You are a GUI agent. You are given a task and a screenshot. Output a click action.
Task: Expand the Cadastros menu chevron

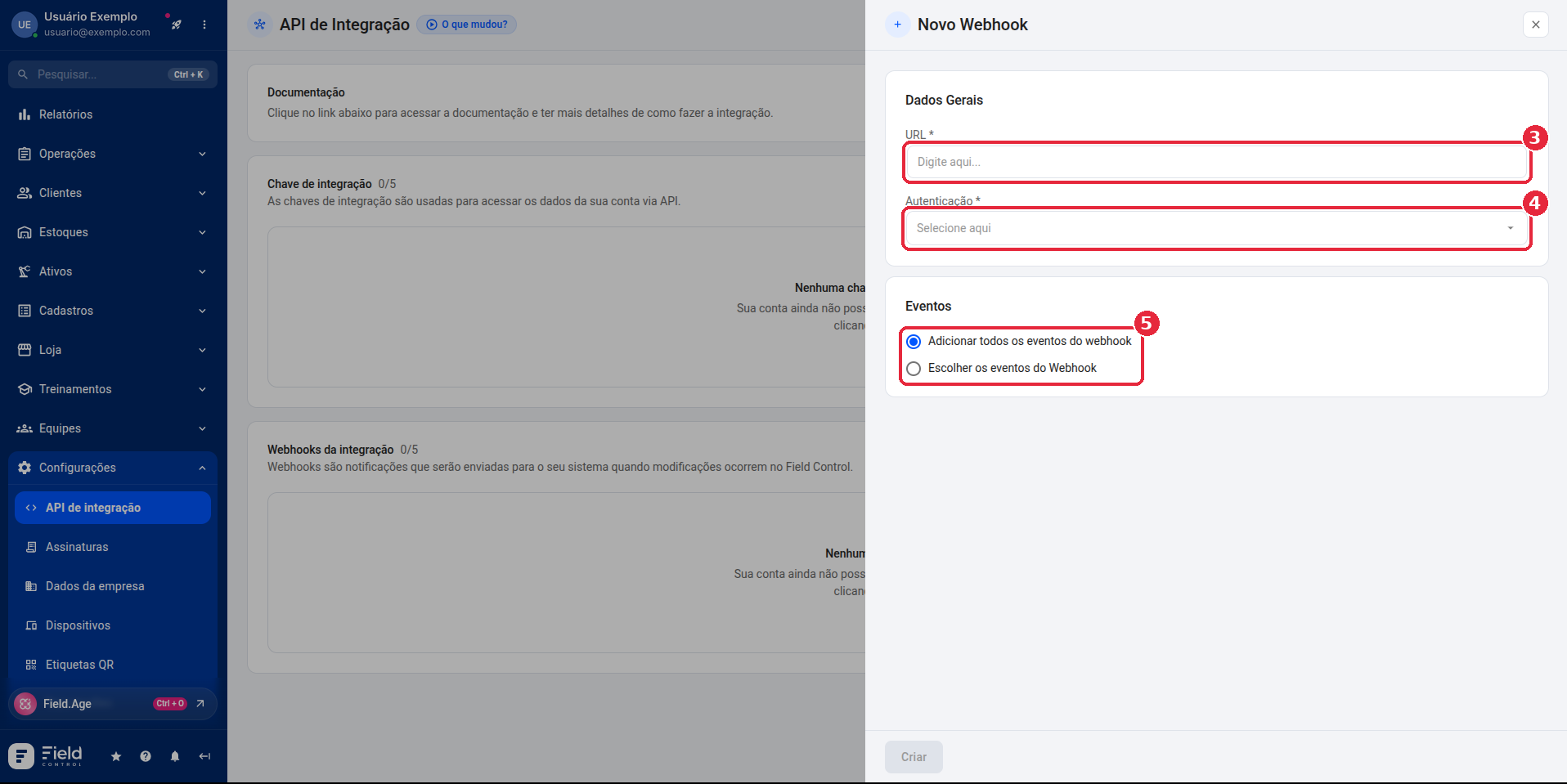point(202,311)
